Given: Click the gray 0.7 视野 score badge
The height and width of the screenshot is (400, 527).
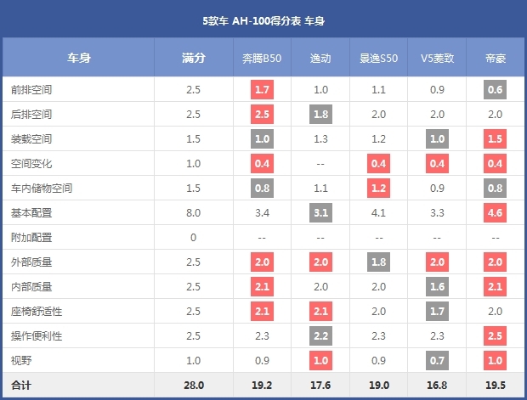Looking at the screenshot, I should coord(437,360).
